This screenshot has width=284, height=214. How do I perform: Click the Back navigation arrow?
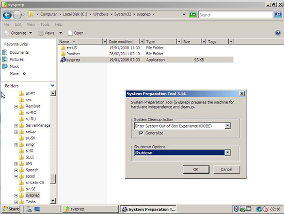click(x=7, y=15)
